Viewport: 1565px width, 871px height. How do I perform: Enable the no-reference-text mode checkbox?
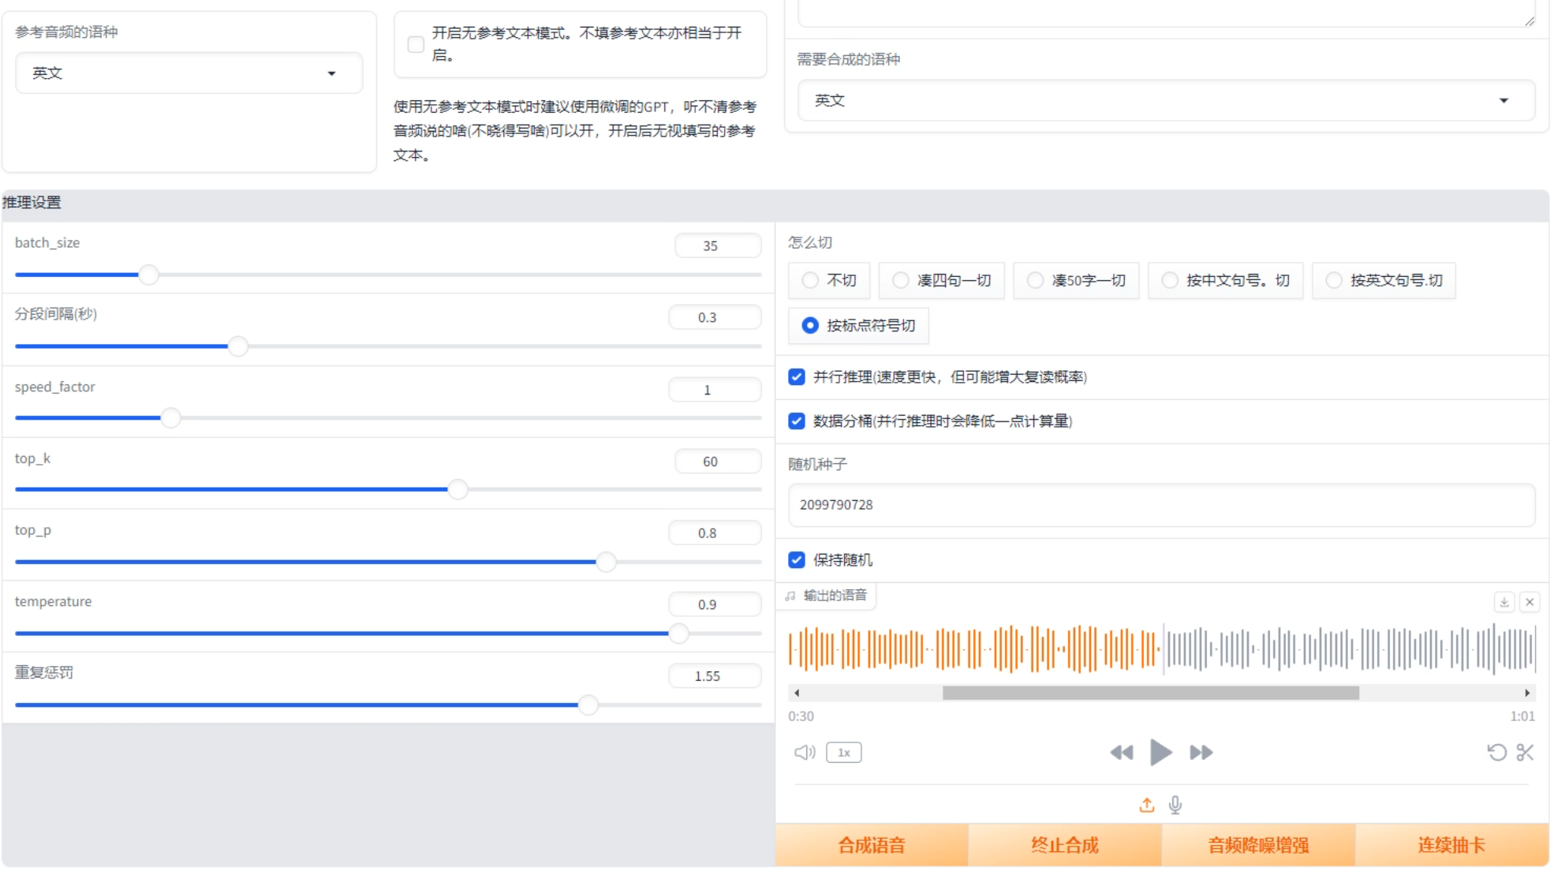[x=416, y=44]
